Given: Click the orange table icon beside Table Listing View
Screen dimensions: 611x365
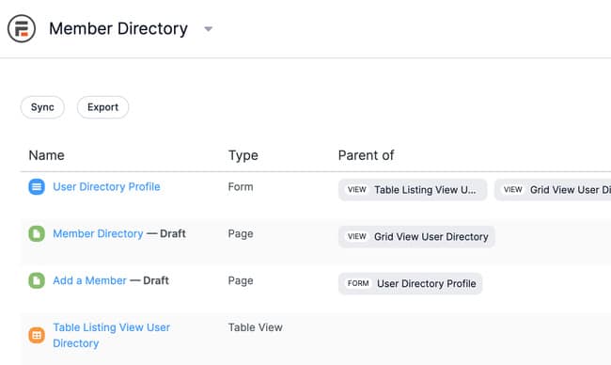Looking at the screenshot, I should [x=37, y=335].
